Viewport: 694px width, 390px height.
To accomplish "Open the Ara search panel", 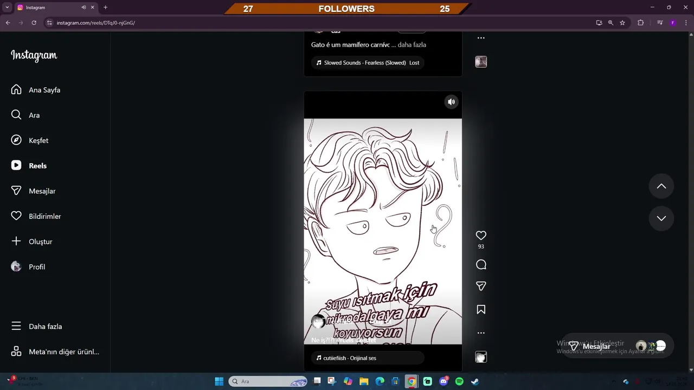I will coord(25,115).
